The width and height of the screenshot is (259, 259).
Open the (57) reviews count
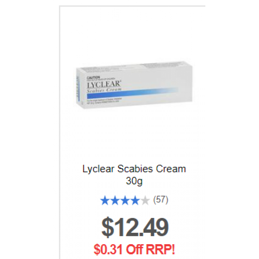tap(161, 200)
